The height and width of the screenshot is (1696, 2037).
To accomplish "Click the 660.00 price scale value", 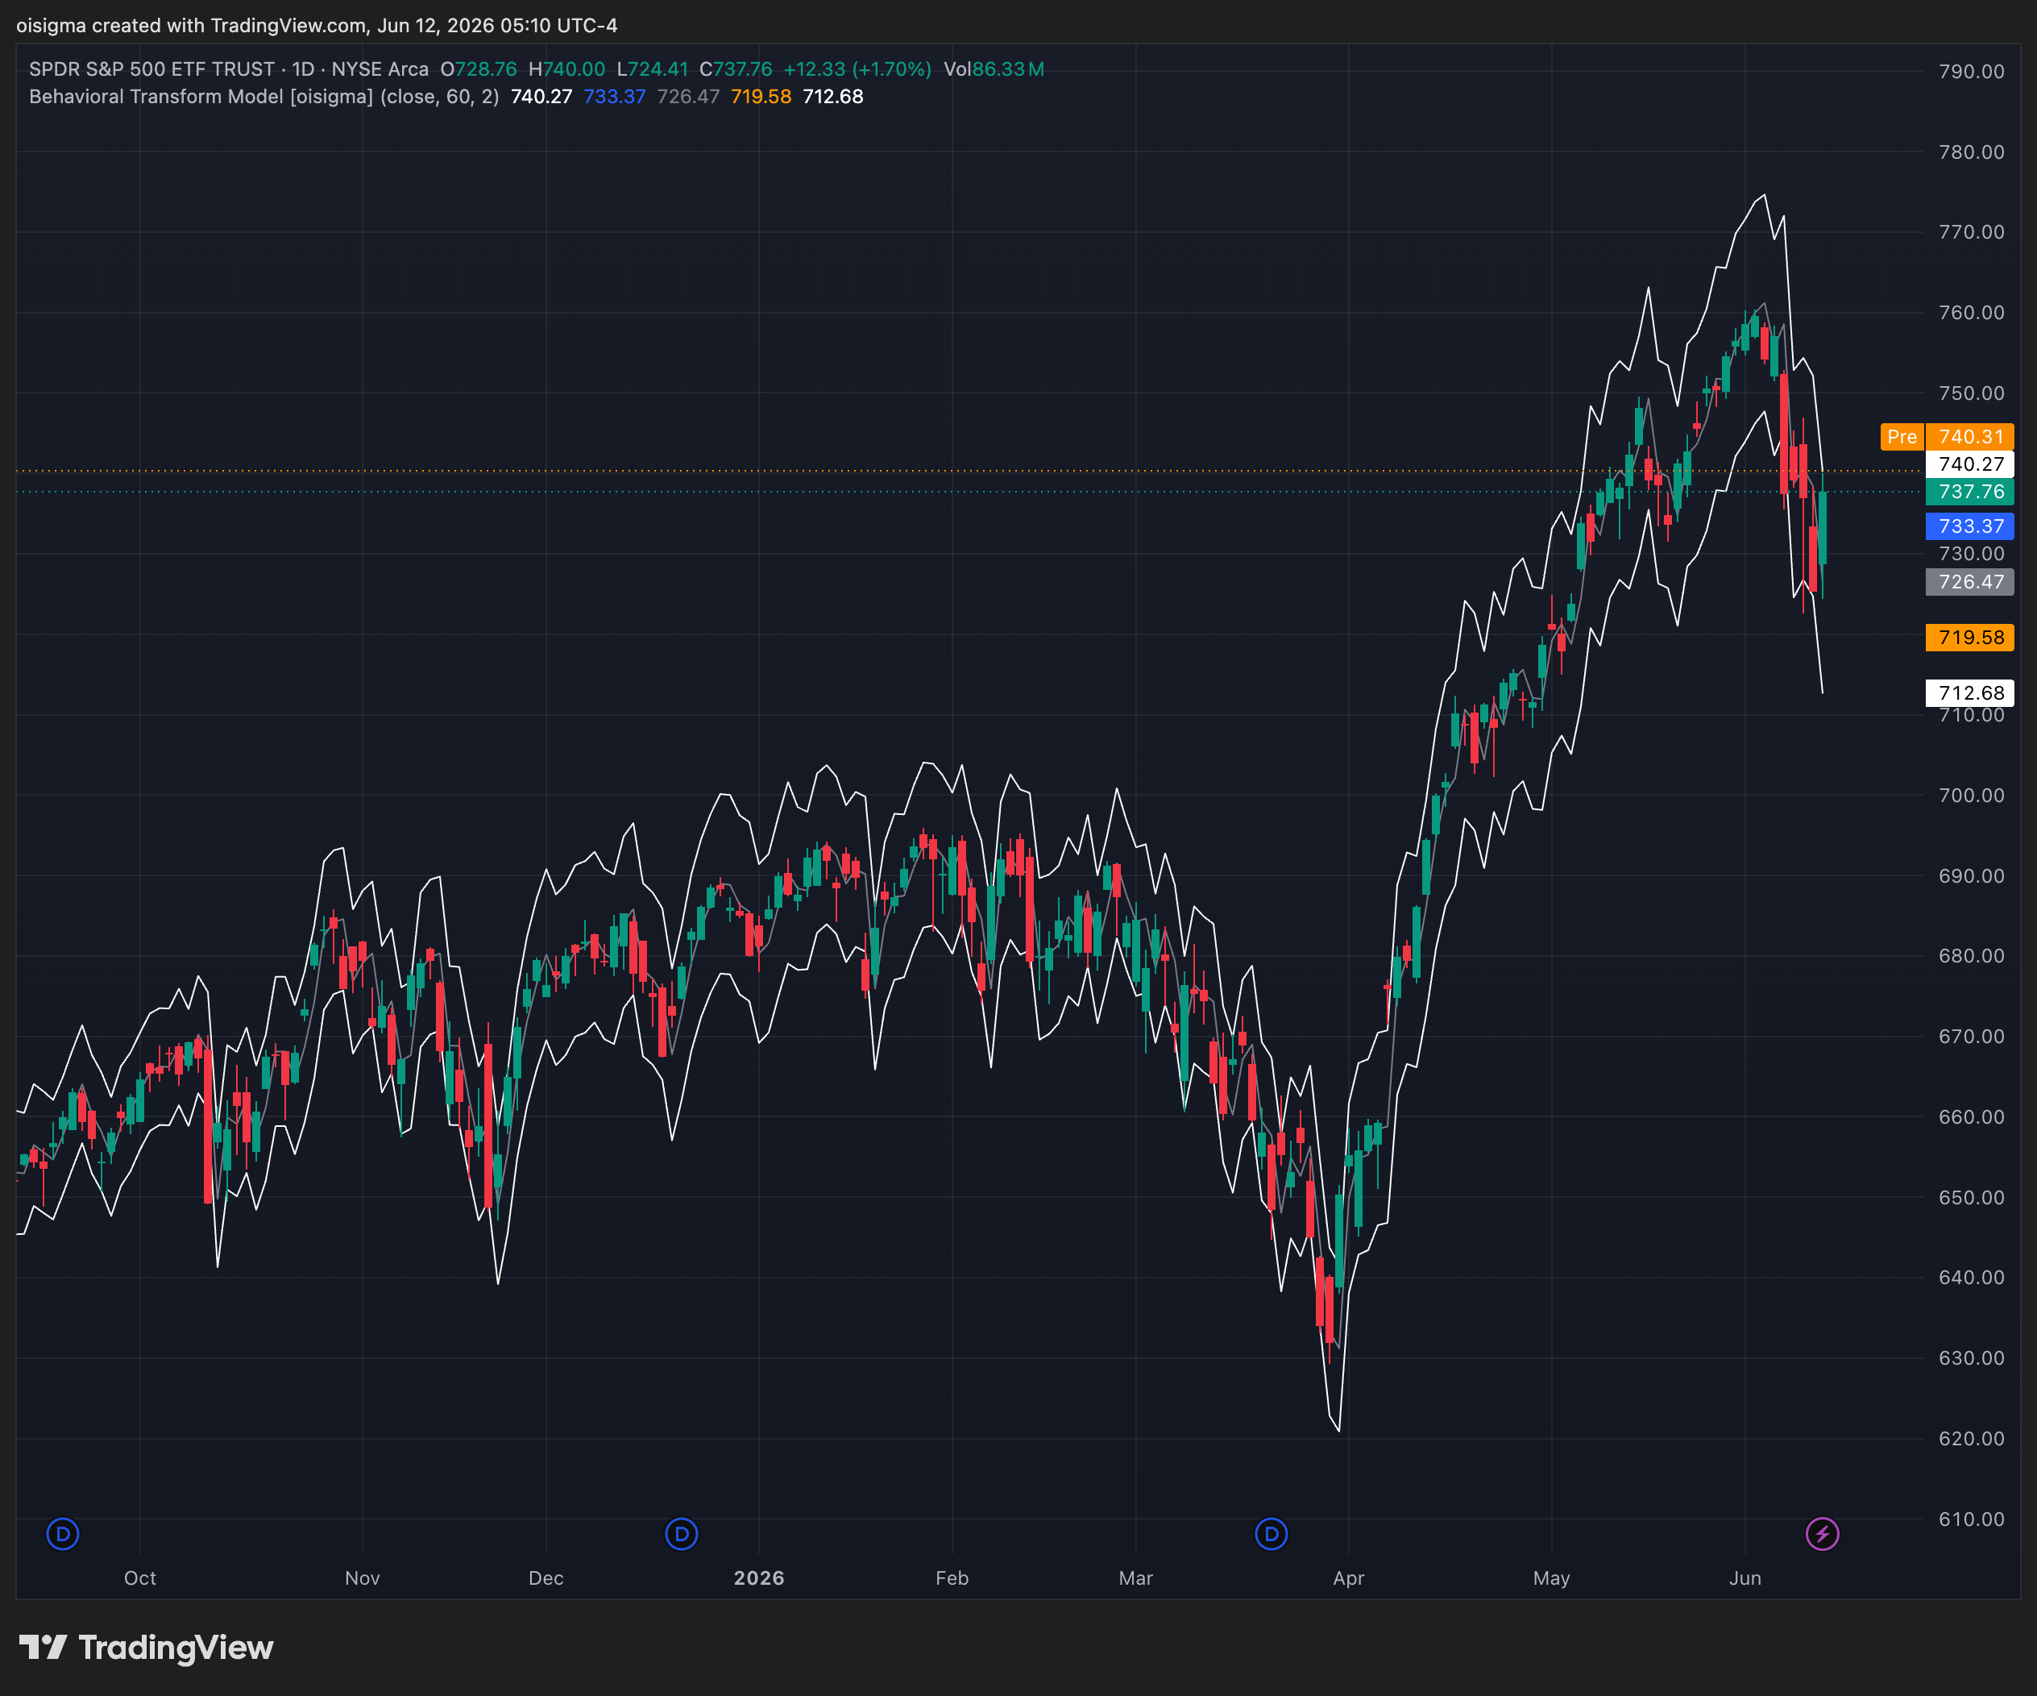I will tap(1971, 1116).
